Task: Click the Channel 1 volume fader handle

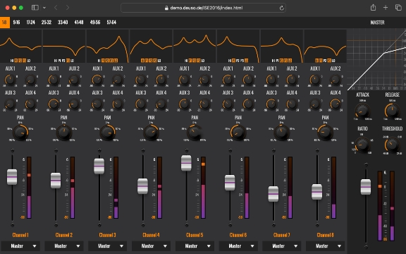Action: [x=12, y=177]
